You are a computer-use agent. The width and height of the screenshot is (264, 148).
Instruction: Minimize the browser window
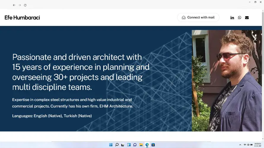point(250,2)
